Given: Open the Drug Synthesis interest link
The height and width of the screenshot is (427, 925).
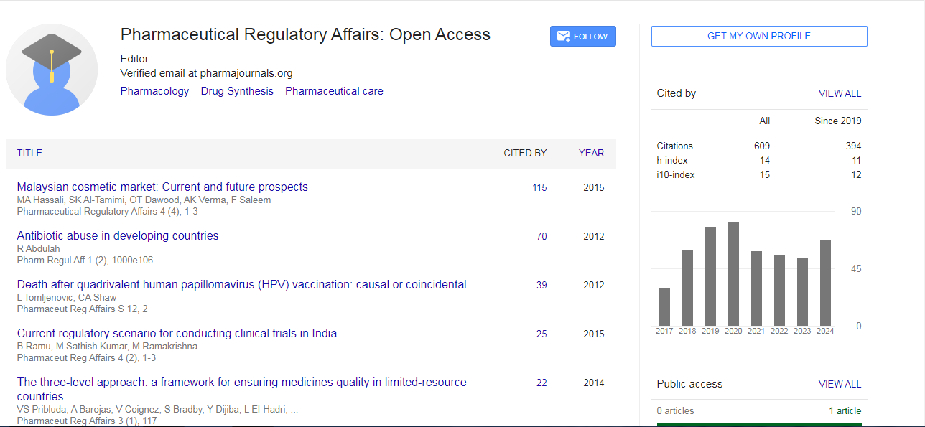Looking at the screenshot, I should 237,91.
